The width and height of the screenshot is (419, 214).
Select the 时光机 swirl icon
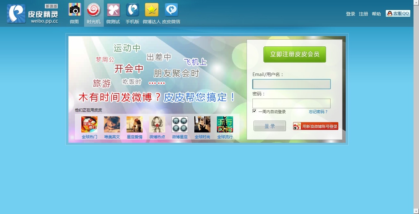pyautogui.click(x=94, y=10)
